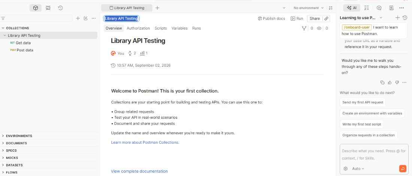Open View complete documentation link
The width and height of the screenshot is (412, 176).
click(139, 171)
